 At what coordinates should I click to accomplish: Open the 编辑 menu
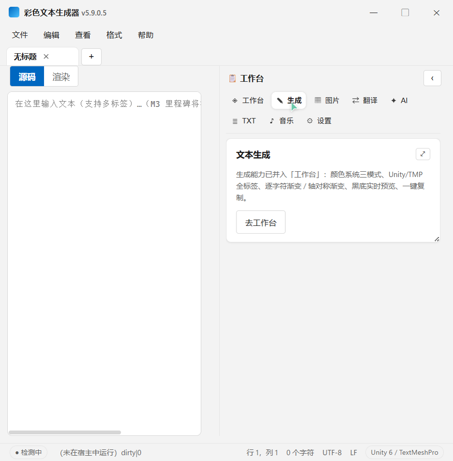pos(51,35)
